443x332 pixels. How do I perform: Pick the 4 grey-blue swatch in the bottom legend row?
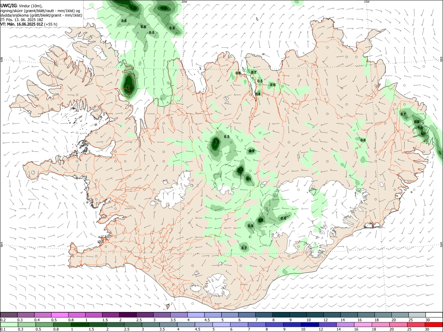point(186,324)
